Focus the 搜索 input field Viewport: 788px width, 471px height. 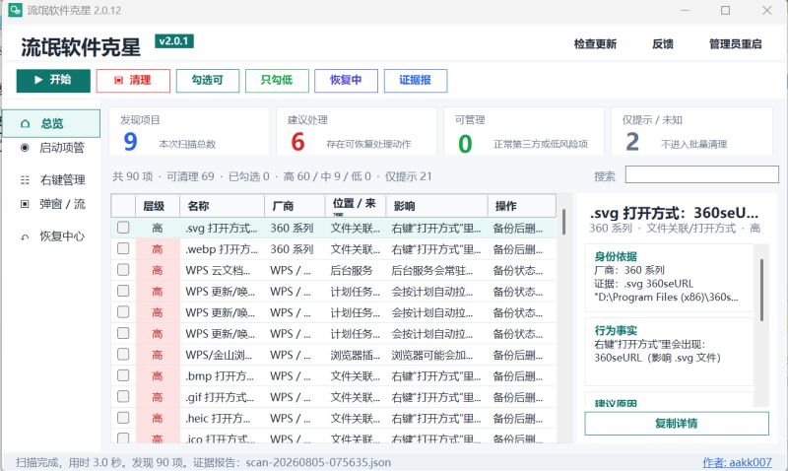[701, 175]
